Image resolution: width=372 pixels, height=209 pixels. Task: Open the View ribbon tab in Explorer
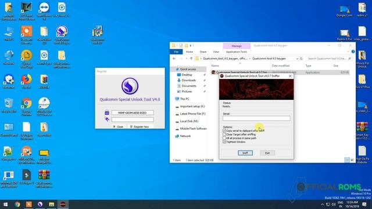click(x=216, y=52)
